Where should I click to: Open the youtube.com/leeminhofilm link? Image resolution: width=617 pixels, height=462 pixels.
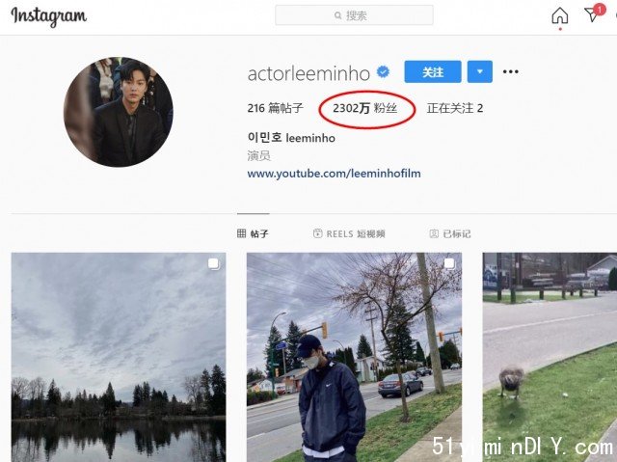[x=335, y=174]
